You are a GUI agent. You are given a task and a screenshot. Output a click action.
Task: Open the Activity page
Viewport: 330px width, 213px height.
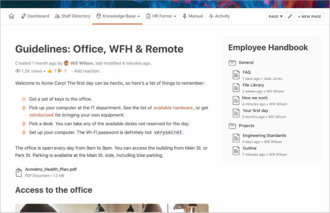point(219,16)
